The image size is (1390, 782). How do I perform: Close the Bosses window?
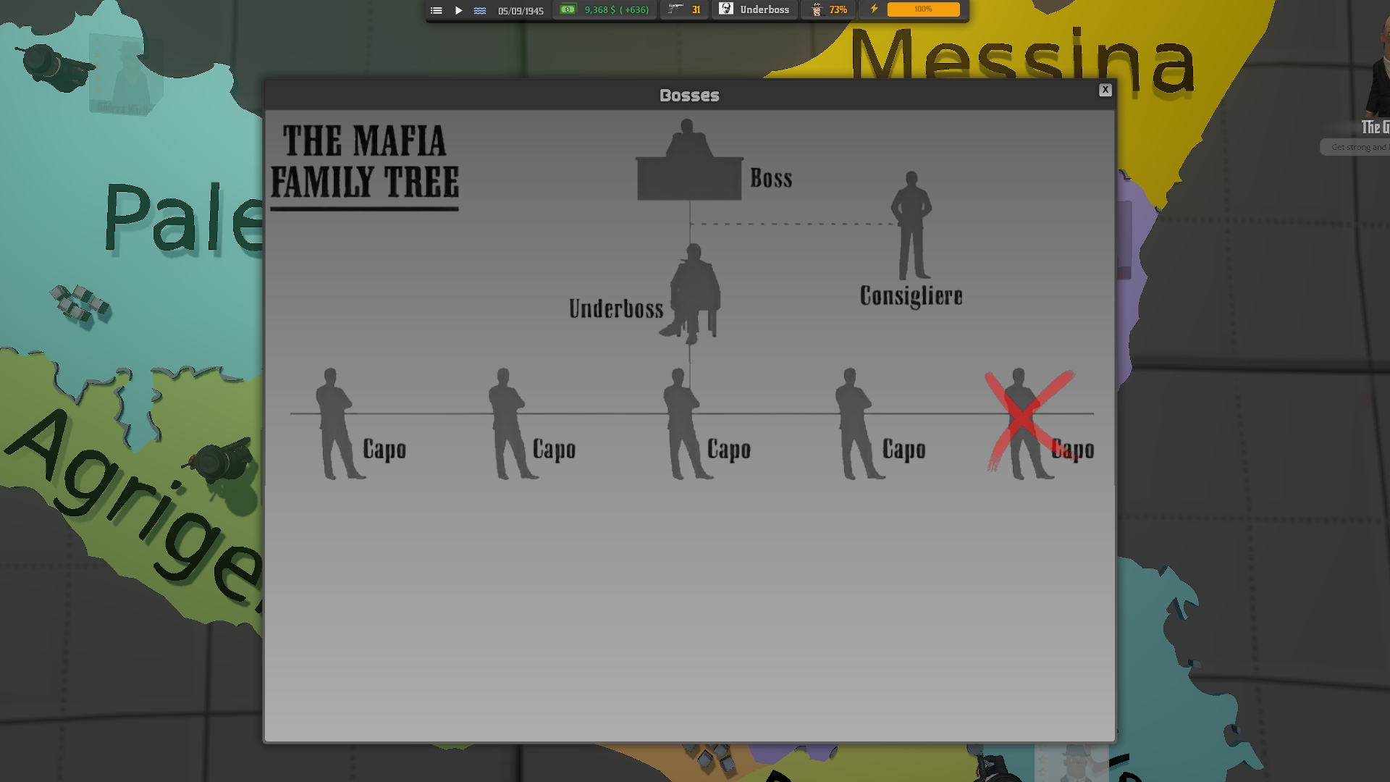1105,90
